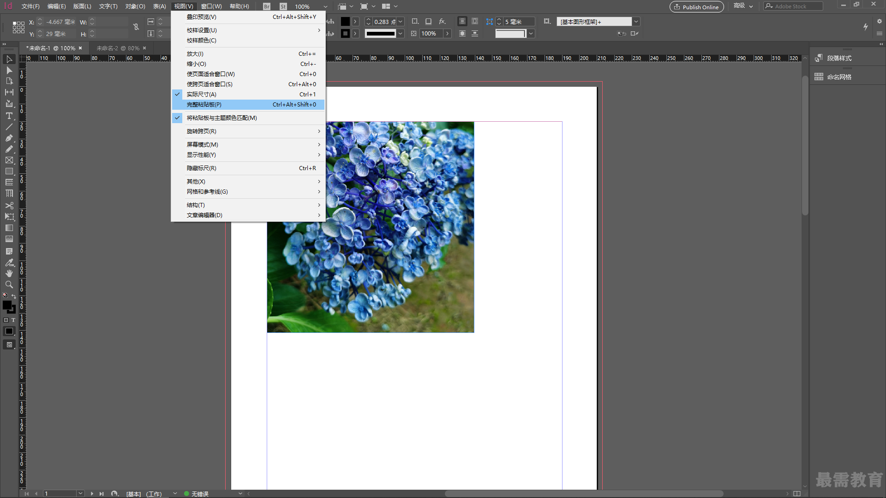Select the Pencil tool
This screenshot has height=498, width=886.
(9, 149)
